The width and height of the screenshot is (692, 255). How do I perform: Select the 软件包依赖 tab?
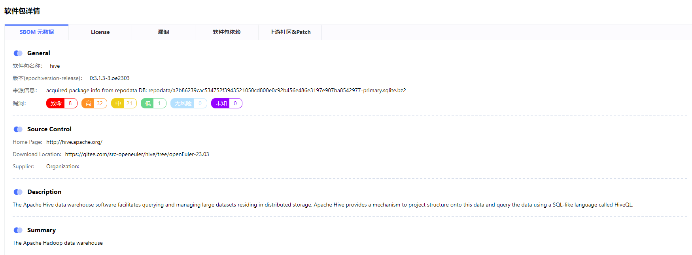[x=227, y=32]
